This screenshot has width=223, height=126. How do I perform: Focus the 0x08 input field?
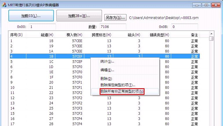tap(184, 27)
